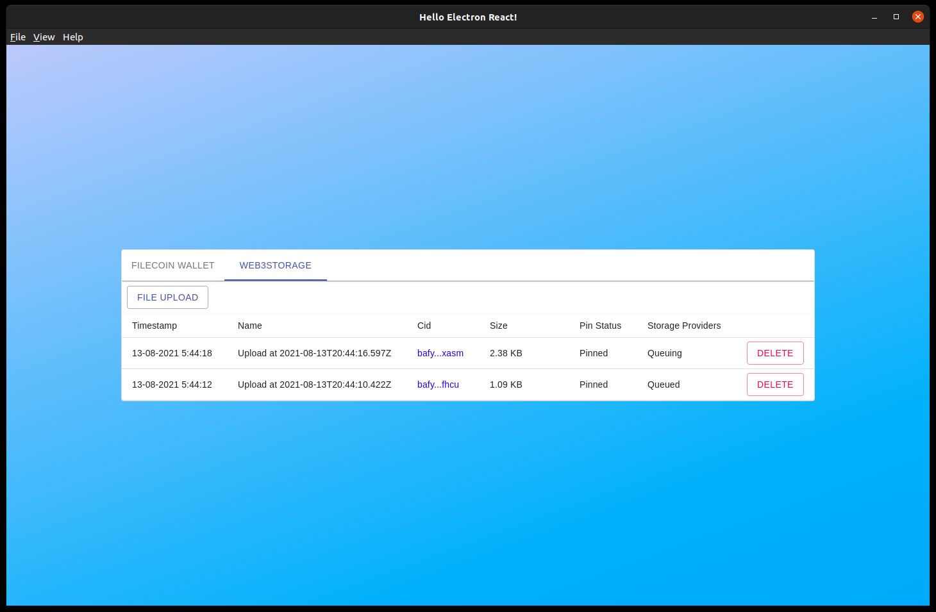The width and height of the screenshot is (936, 612).
Task: Maximize the Hello Electron React window
Action: (896, 17)
